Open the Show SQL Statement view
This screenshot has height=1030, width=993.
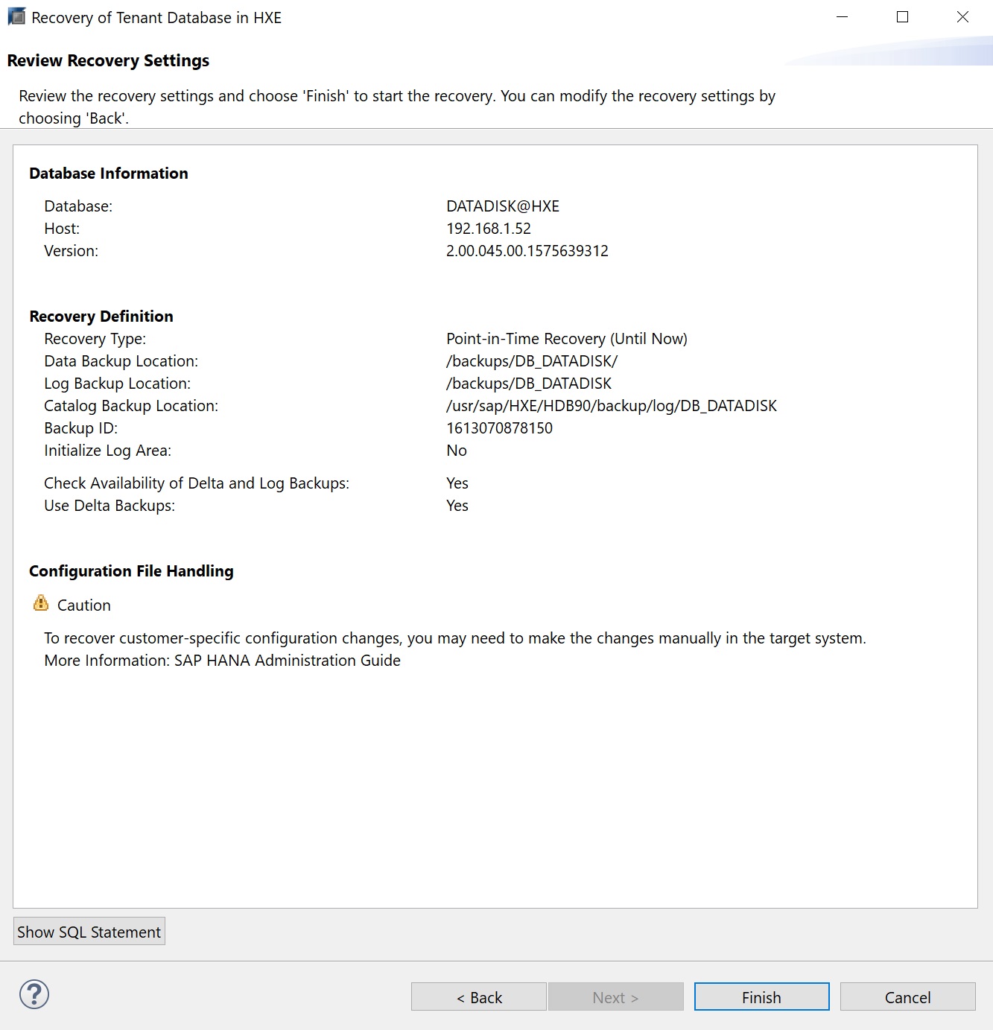[89, 932]
